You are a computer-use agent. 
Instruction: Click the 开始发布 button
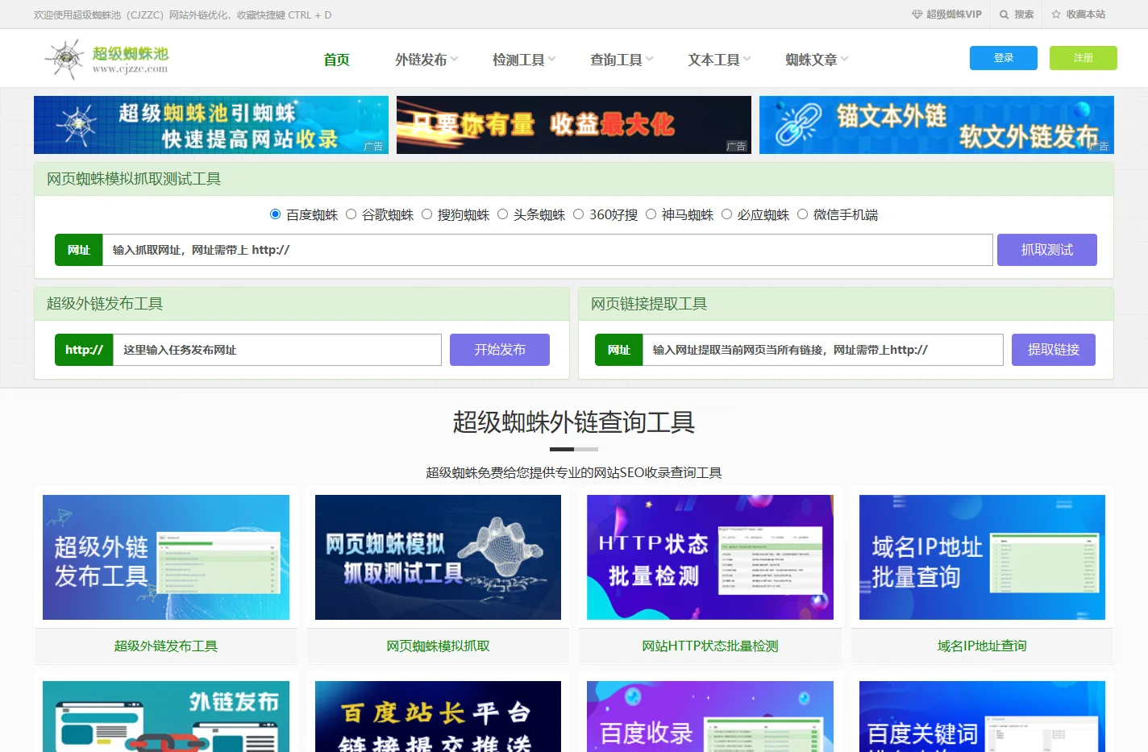(x=500, y=350)
